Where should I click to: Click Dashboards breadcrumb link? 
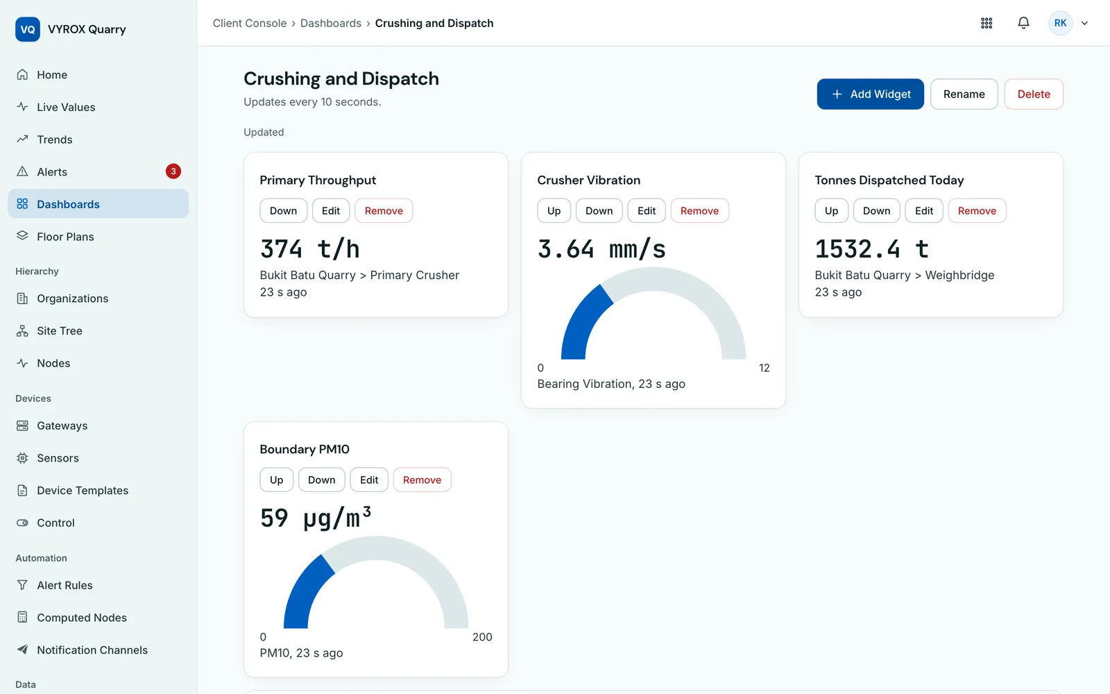[x=331, y=23]
